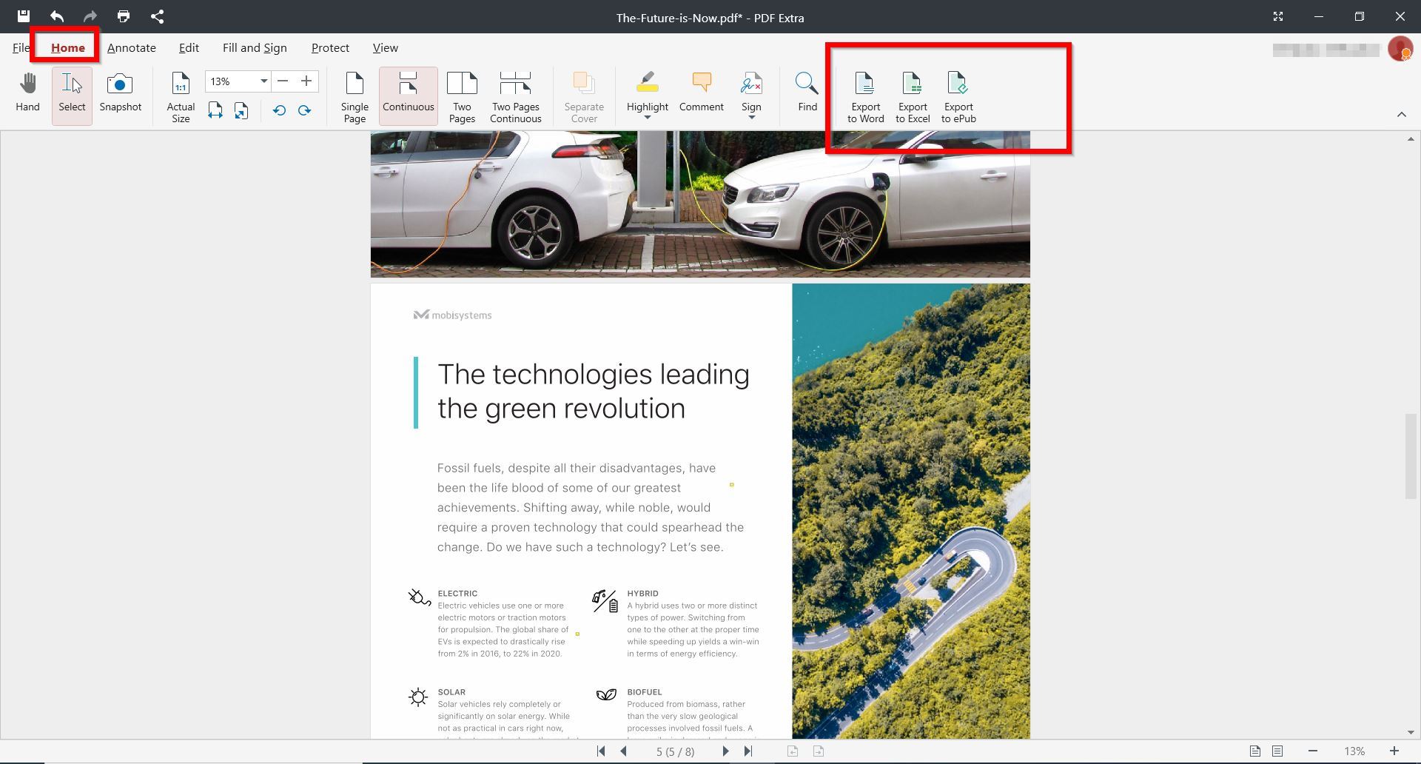Expand the Highlight options arrow

648,118
